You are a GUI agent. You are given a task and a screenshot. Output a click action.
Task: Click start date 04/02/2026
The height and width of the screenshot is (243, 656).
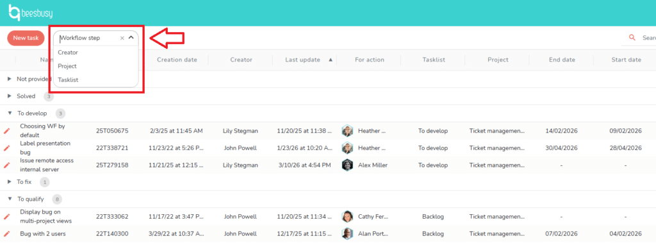click(x=625, y=234)
